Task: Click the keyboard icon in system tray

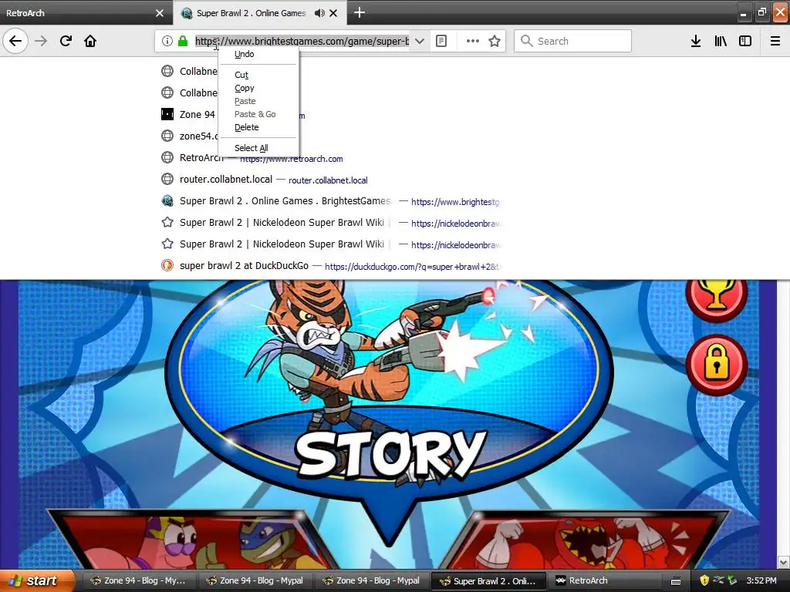Action: tap(676, 581)
